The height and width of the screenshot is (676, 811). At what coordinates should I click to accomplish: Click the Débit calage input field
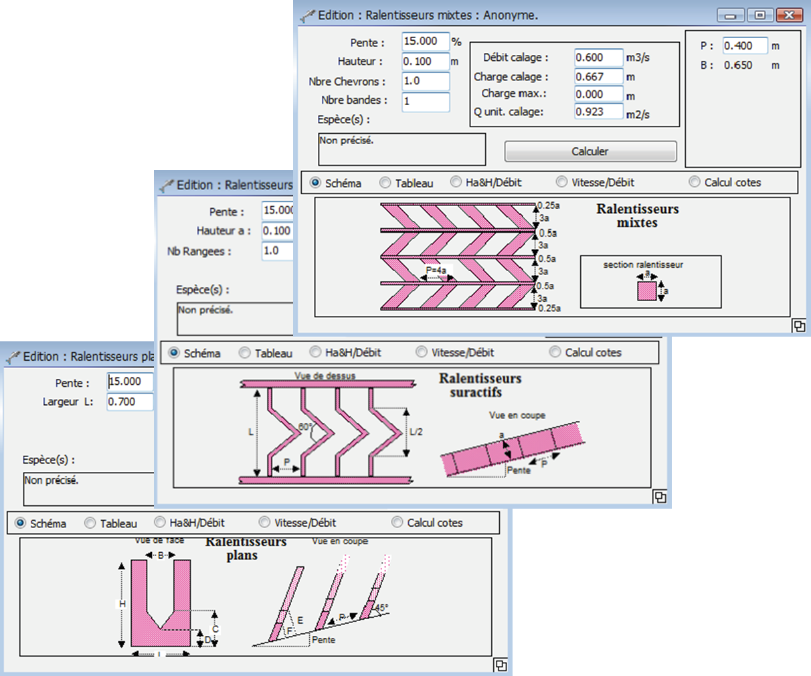pyautogui.click(x=598, y=58)
